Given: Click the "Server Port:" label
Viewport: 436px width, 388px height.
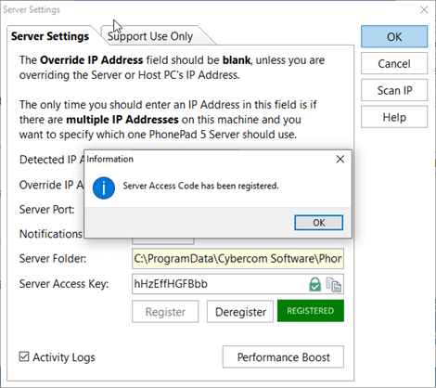Looking at the screenshot, I should 47,210.
